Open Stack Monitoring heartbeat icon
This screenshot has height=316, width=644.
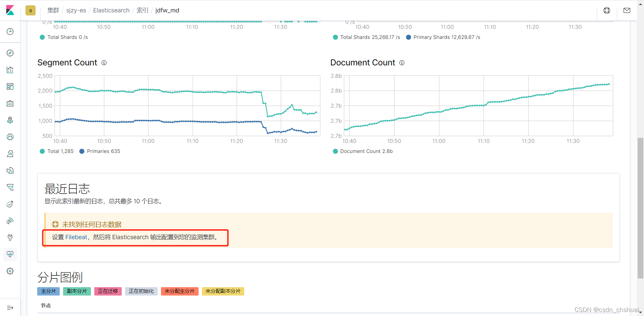tap(10, 254)
